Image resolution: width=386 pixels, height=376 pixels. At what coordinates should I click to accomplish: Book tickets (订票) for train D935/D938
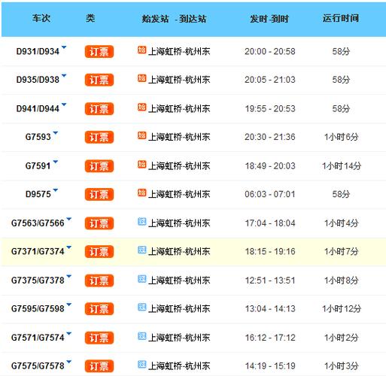tap(99, 80)
